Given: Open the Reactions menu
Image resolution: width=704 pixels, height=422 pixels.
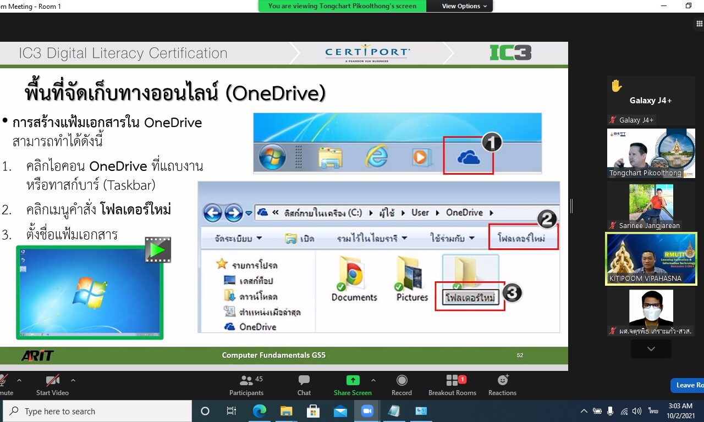Looking at the screenshot, I should pyautogui.click(x=503, y=385).
